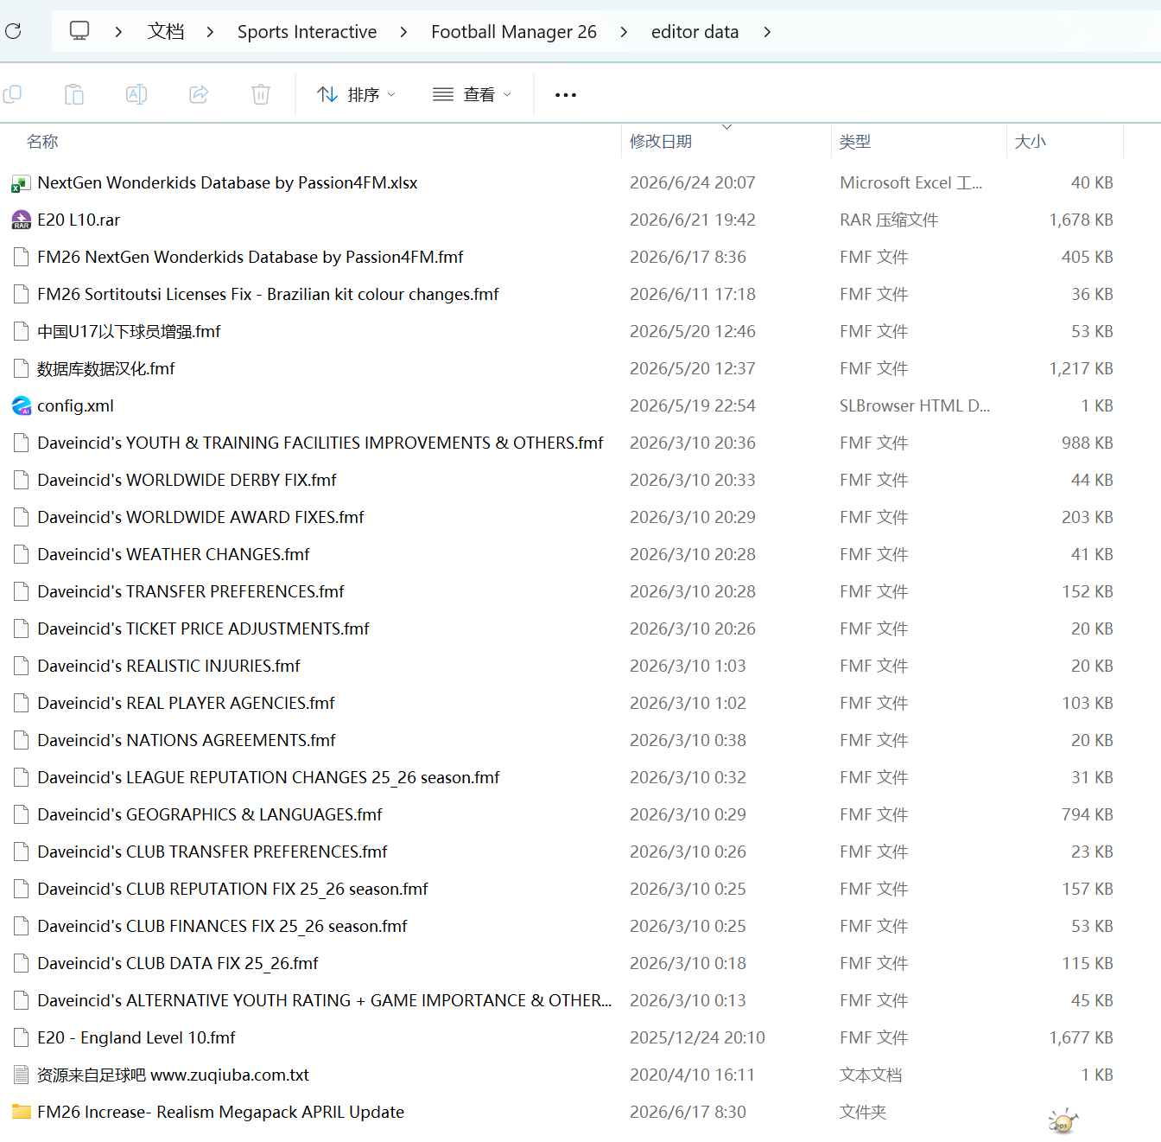Select file icon of 中国U17以下球员增强.fmf

tap(21, 332)
